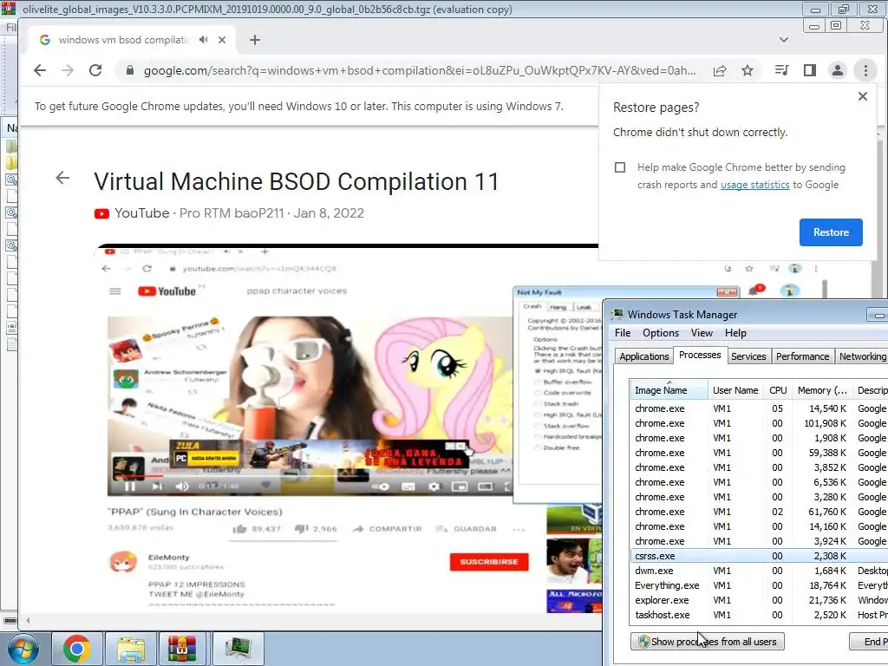Click the End Process button

point(869,642)
